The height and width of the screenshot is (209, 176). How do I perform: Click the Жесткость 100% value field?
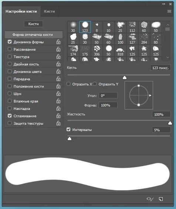coord(161,114)
